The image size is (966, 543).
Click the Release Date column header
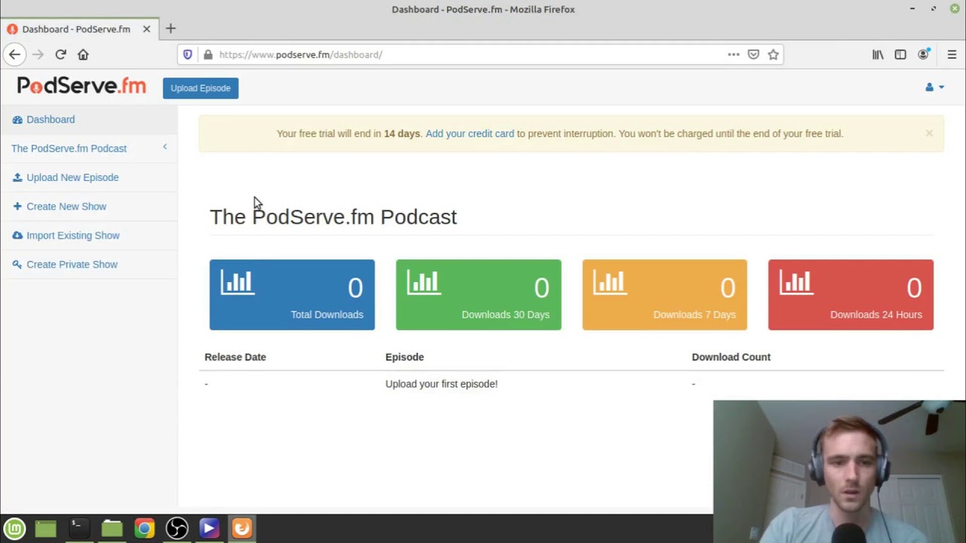click(x=235, y=357)
